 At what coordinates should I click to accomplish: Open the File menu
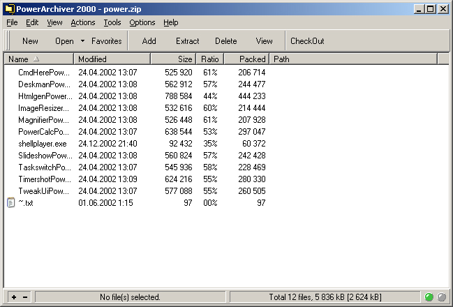coord(12,22)
